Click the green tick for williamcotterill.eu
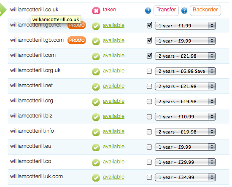Screen dimensions: 232x187 pos(96,147)
